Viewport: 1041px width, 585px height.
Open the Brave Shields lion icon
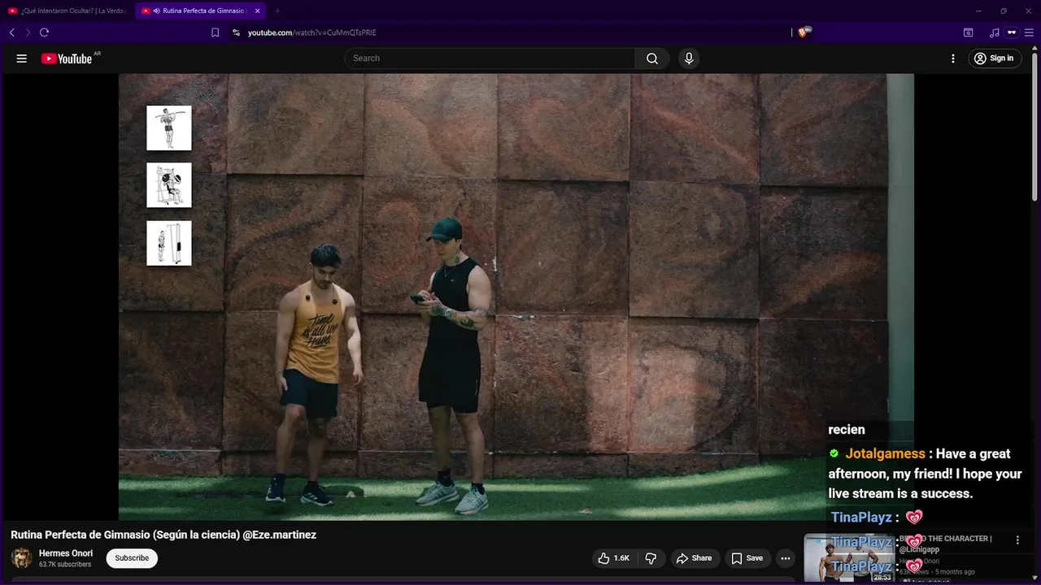point(804,32)
